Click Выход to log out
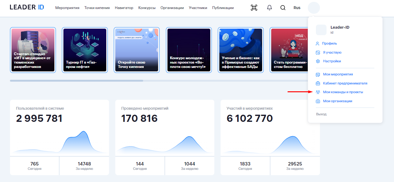The height and width of the screenshot is (182, 394). [x=321, y=114]
